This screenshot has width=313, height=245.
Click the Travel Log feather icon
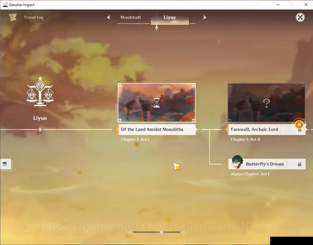(13, 17)
